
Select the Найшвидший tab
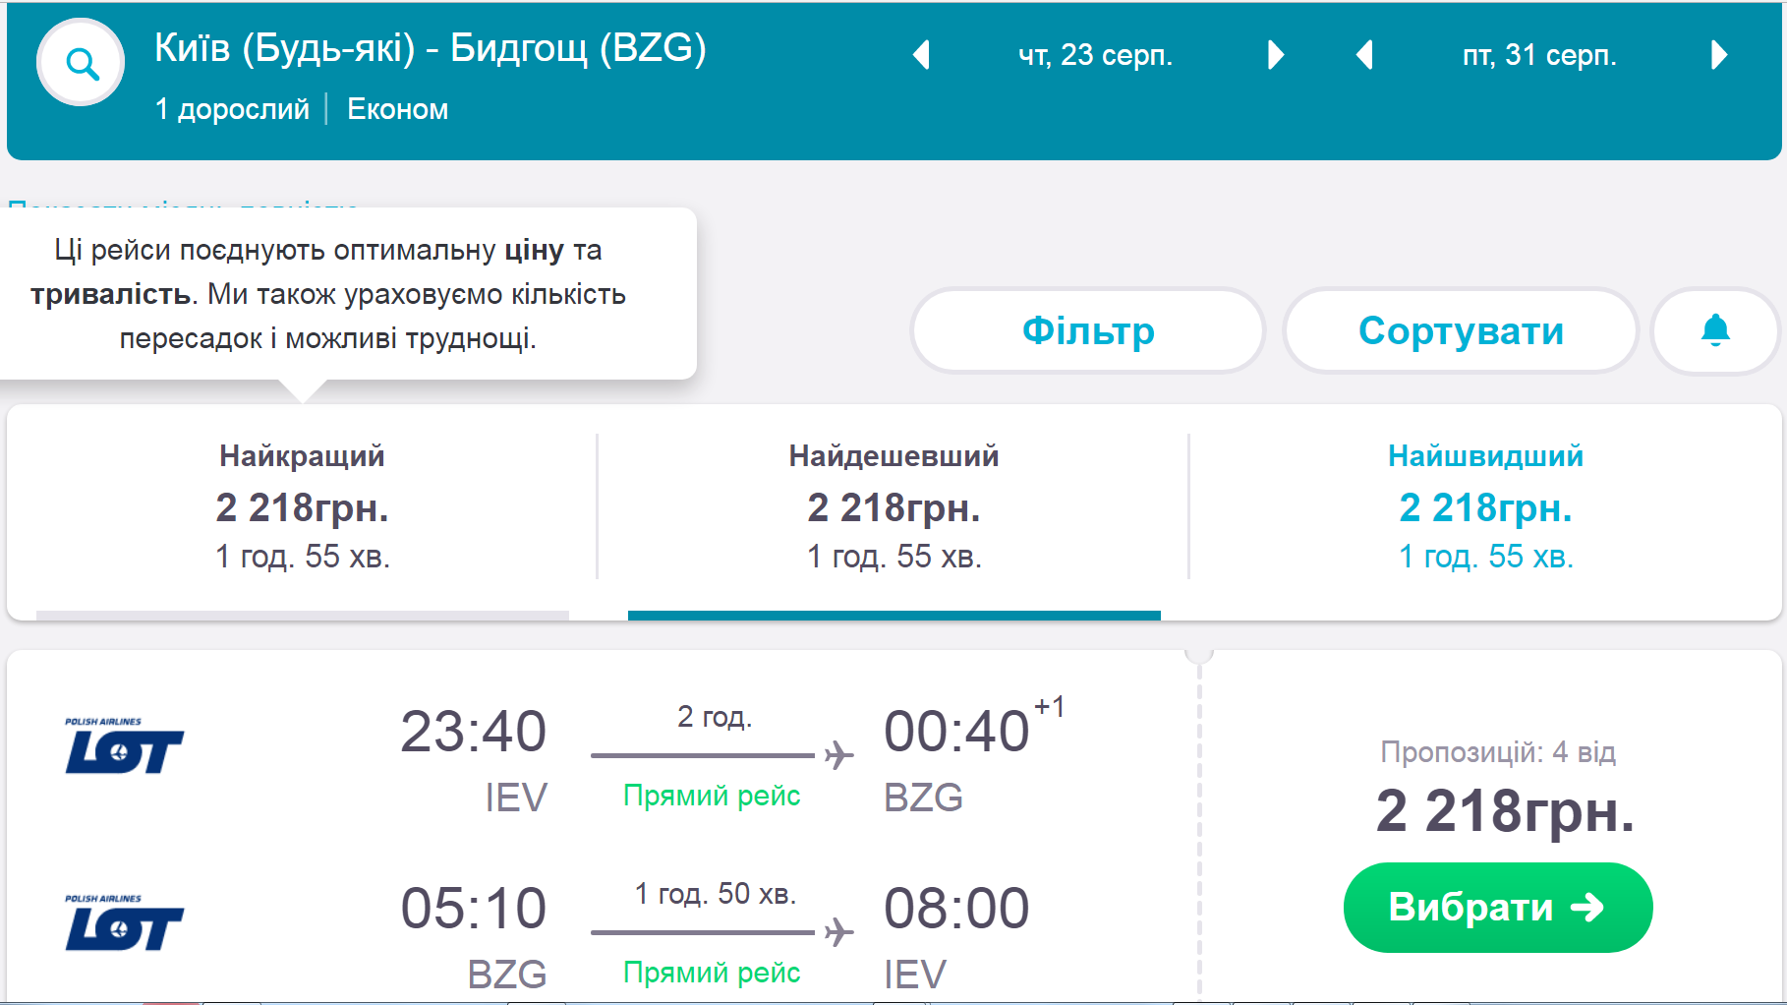(1485, 506)
